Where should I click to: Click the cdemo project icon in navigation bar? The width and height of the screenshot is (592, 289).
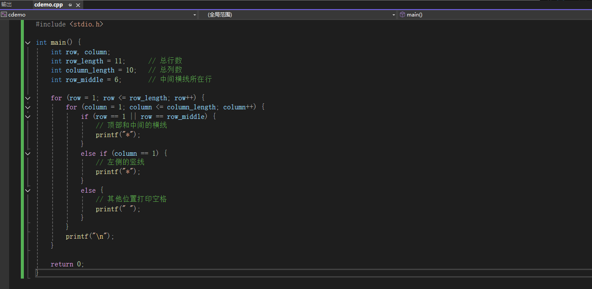(4, 14)
